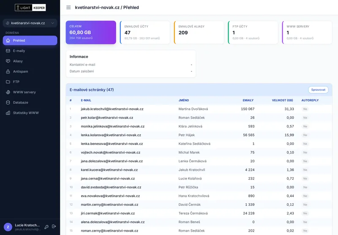
Task: Click autoreply Ne badge for jiri.cermak row
Action: tap(305, 213)
